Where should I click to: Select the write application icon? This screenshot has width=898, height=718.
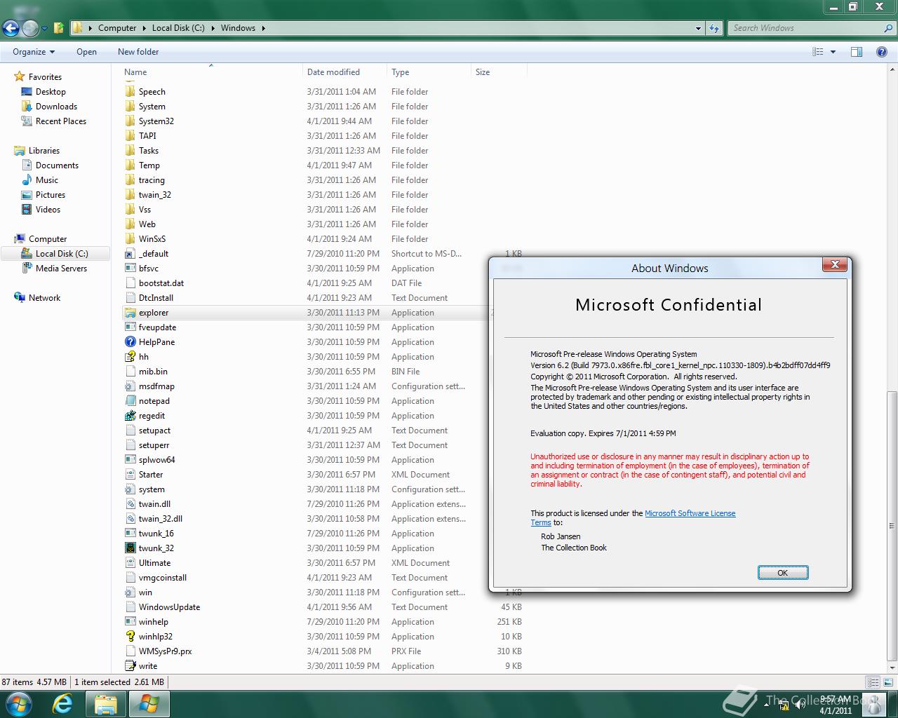130,666
